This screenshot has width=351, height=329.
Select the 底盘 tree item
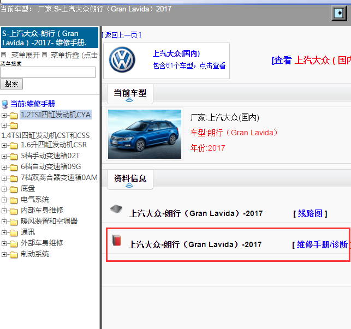28,188
